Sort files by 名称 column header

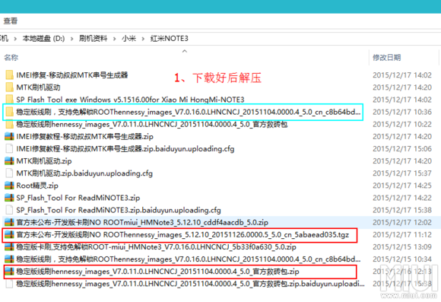(x=11, y=57)
